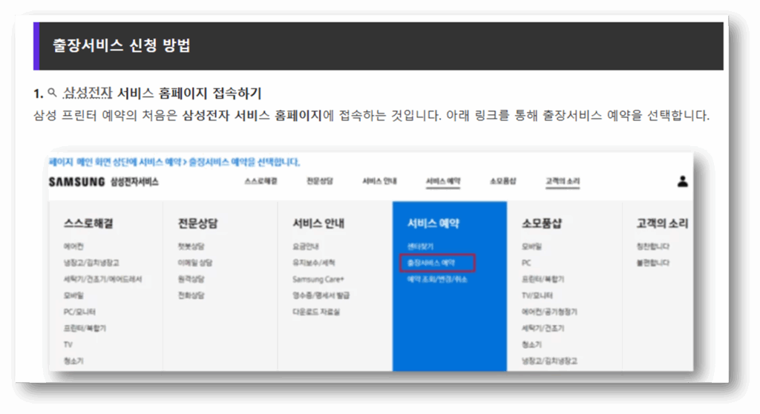Screen dimensions: 760x414
Task: Open the Samsung Care+ link
Action: click(x=318, y=279)
